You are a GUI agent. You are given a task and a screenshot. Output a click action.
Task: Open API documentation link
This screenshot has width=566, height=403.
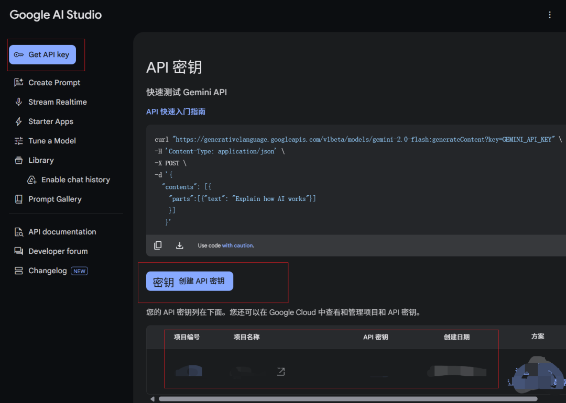[x=62, y=232]
